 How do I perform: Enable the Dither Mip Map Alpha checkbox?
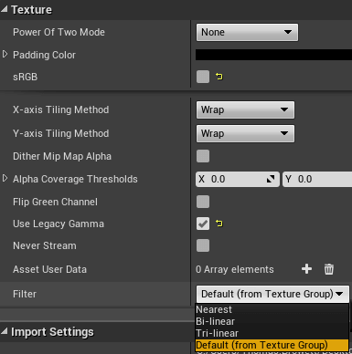click(203, 156)
